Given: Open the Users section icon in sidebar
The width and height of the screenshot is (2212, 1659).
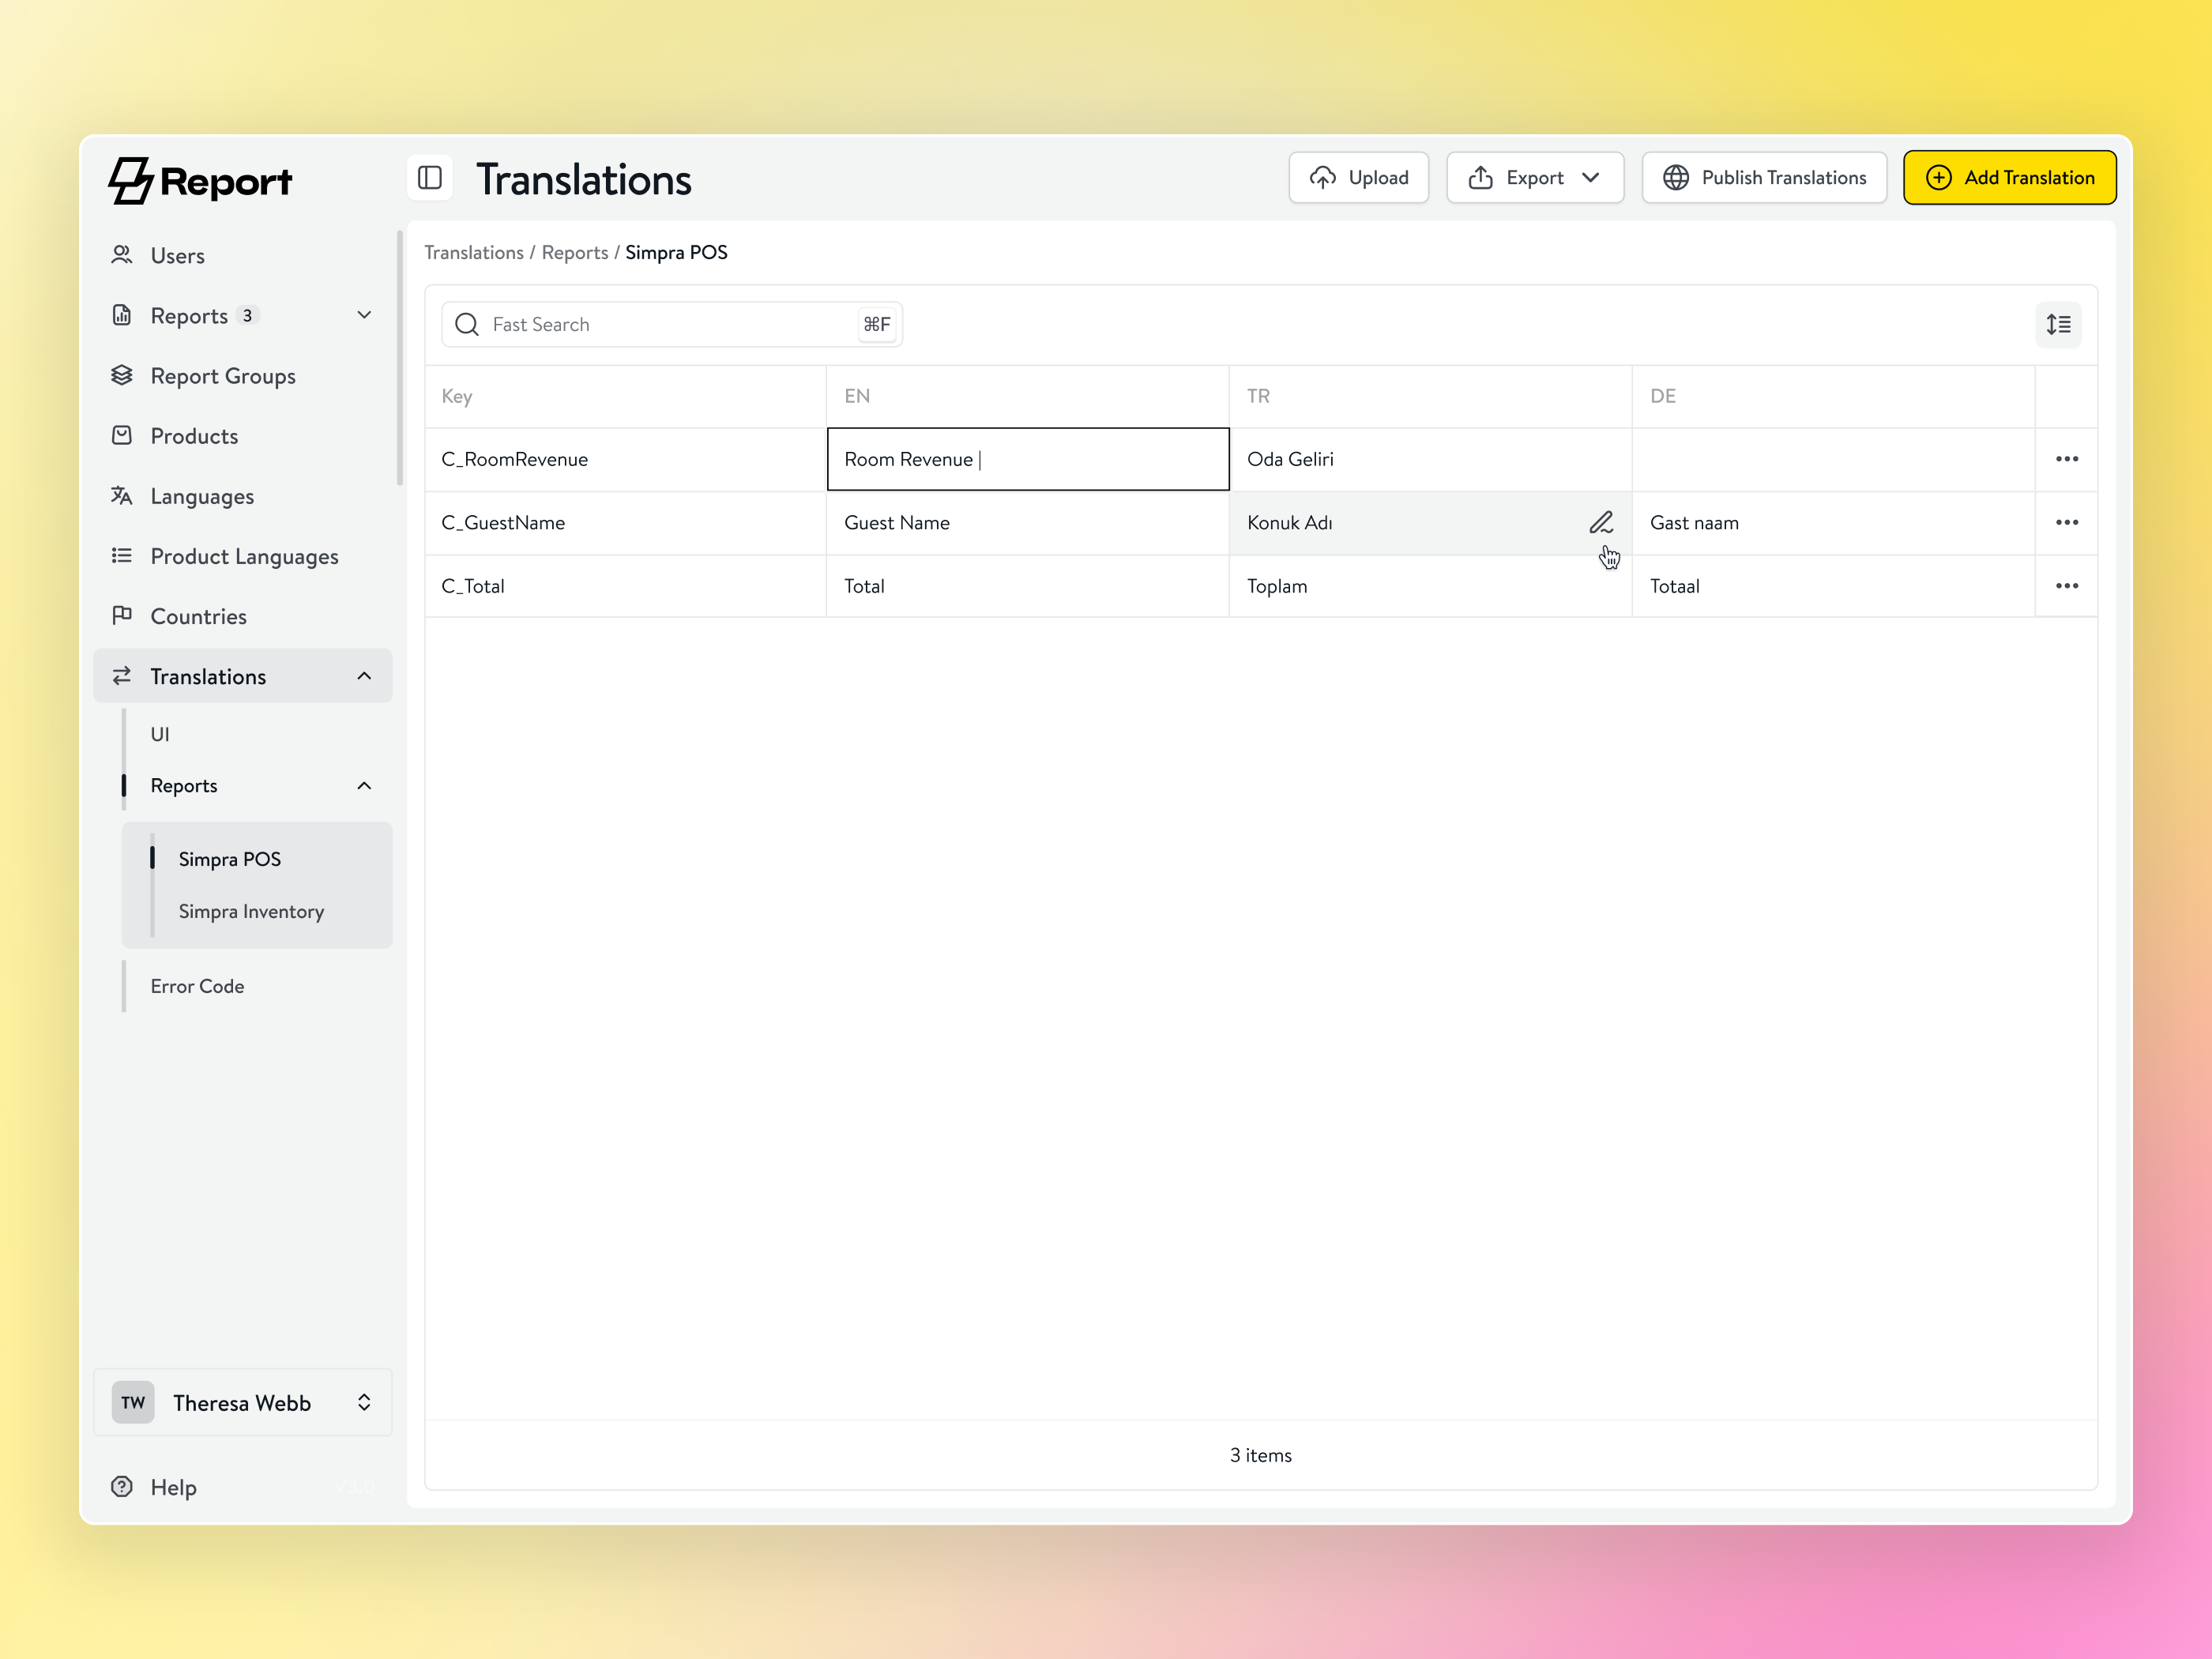Looking at the screenshot, I should pos(122,255).
